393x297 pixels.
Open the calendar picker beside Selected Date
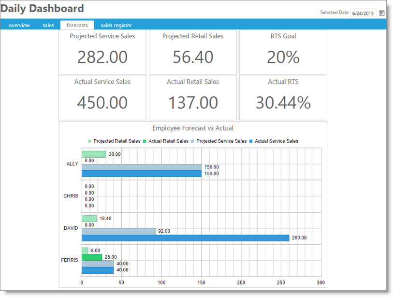(x=381, y=13)
